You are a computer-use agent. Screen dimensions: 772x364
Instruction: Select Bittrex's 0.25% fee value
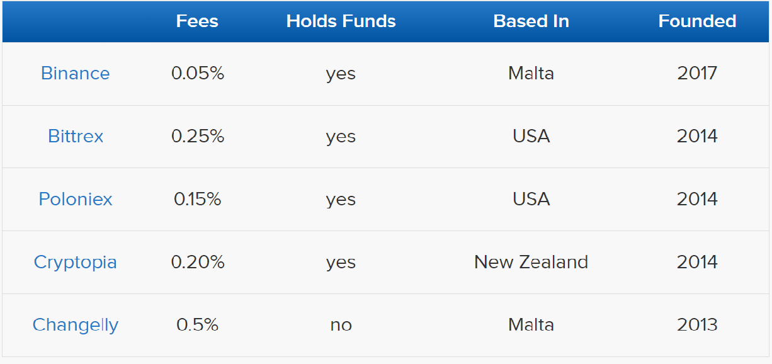[198, 137]
